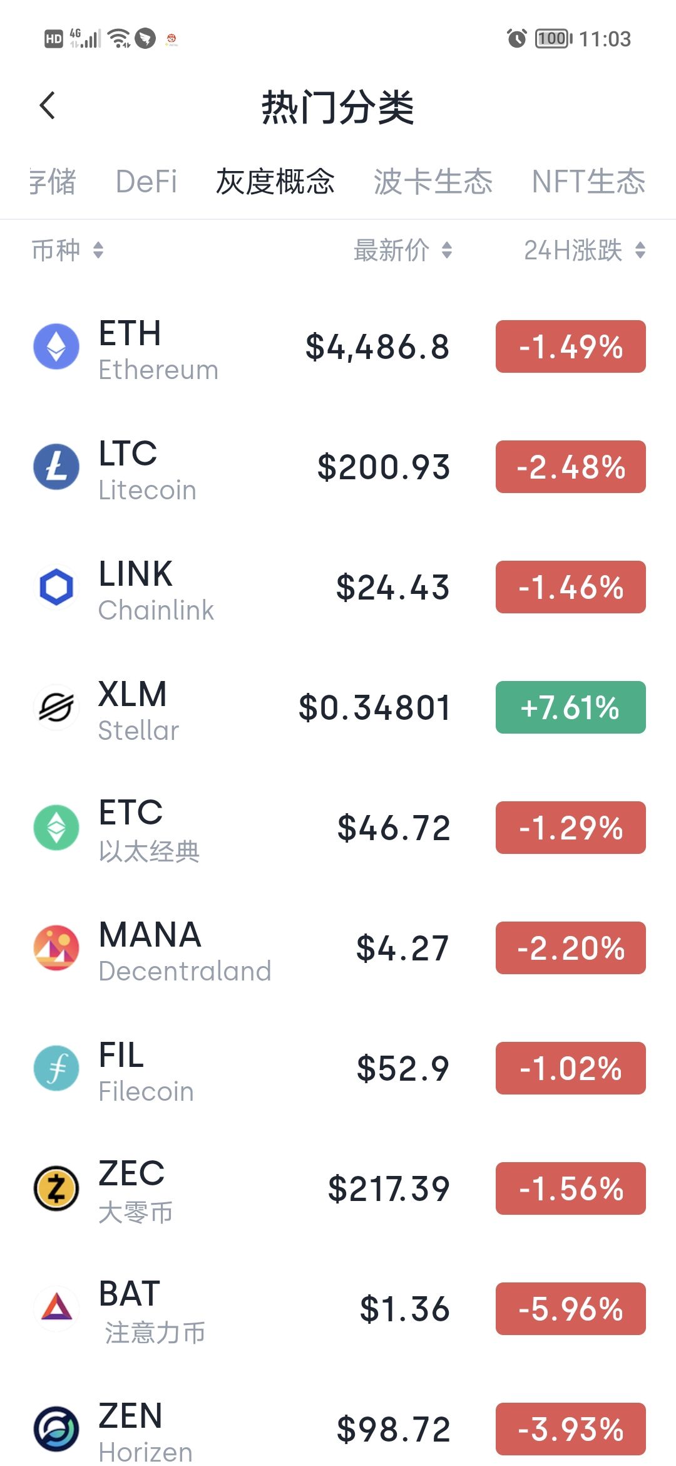The image size is (676, 1466).
Task: Open the Decentraland MANA icon
Action: pos(56,948)
